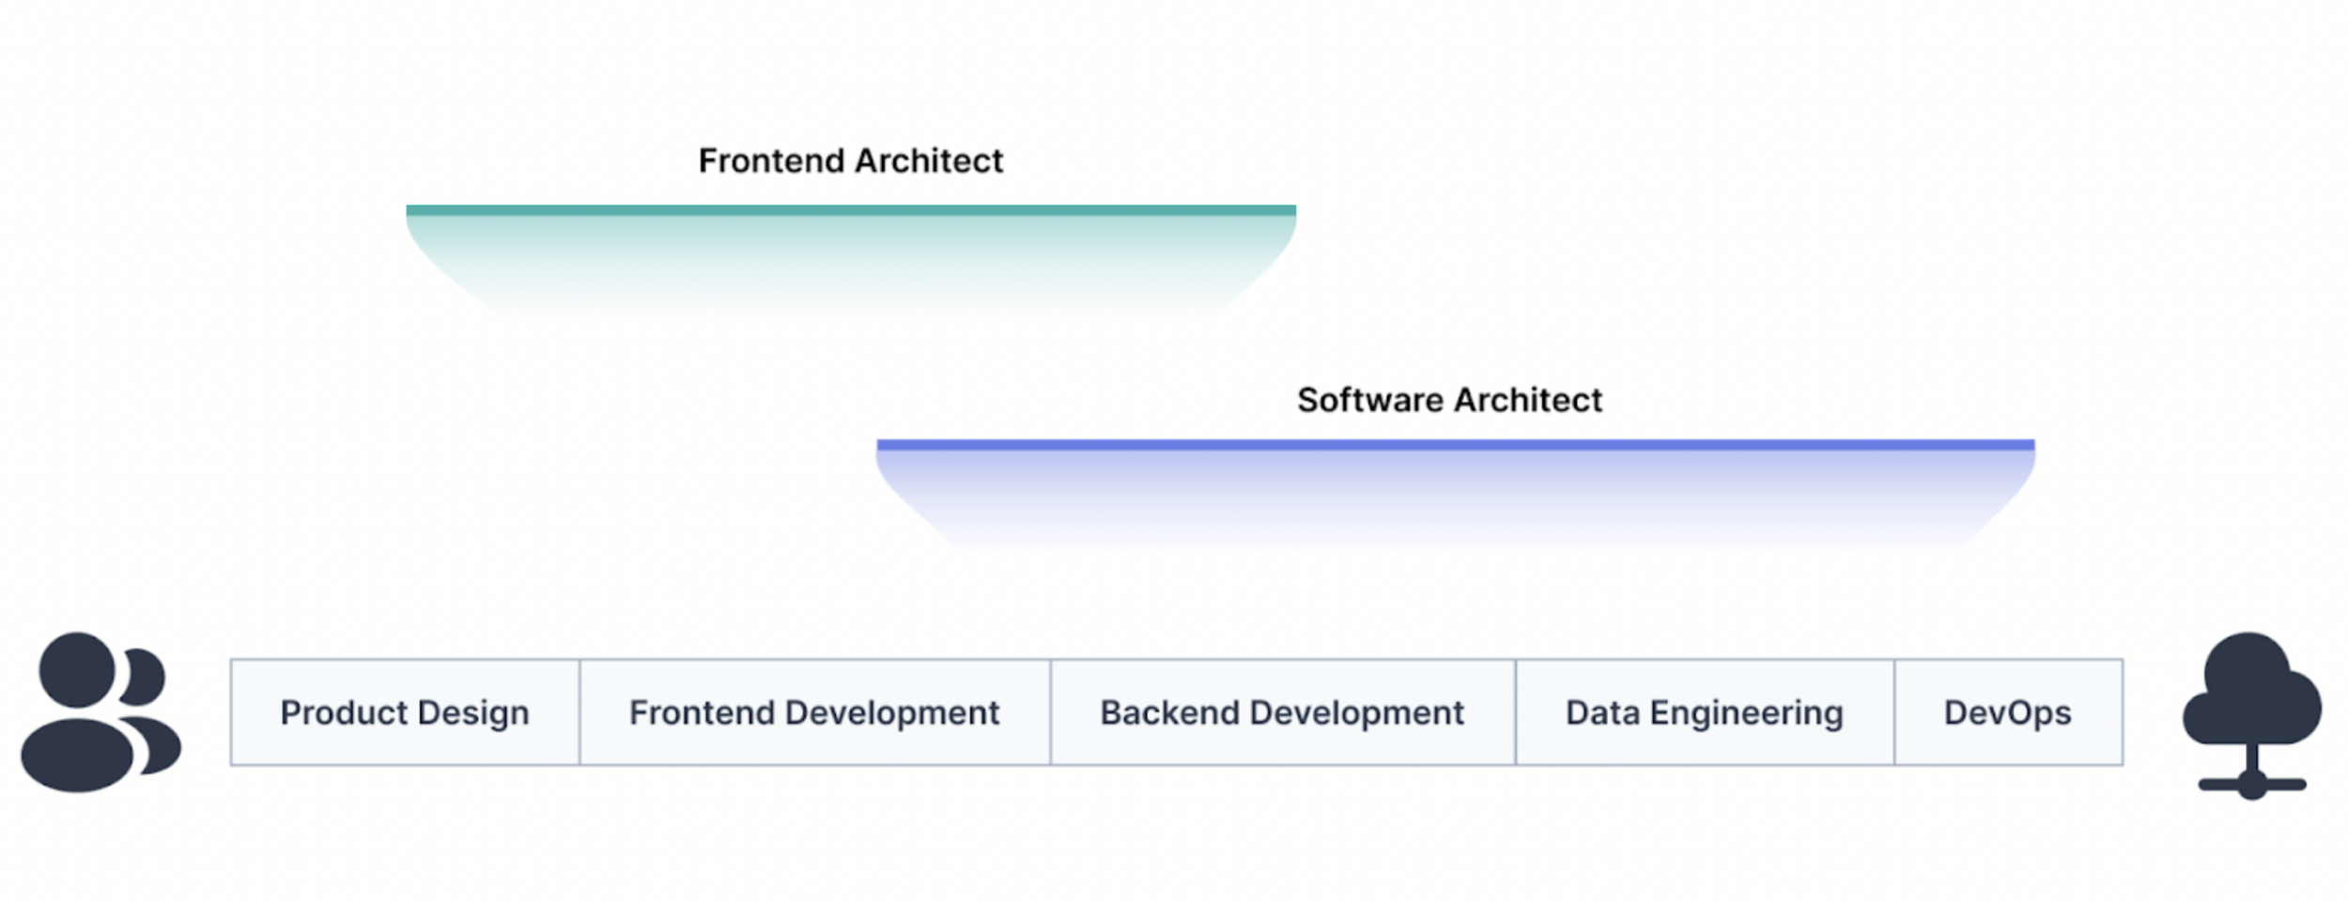Select the Product Design box

click(x=405, y=712)
